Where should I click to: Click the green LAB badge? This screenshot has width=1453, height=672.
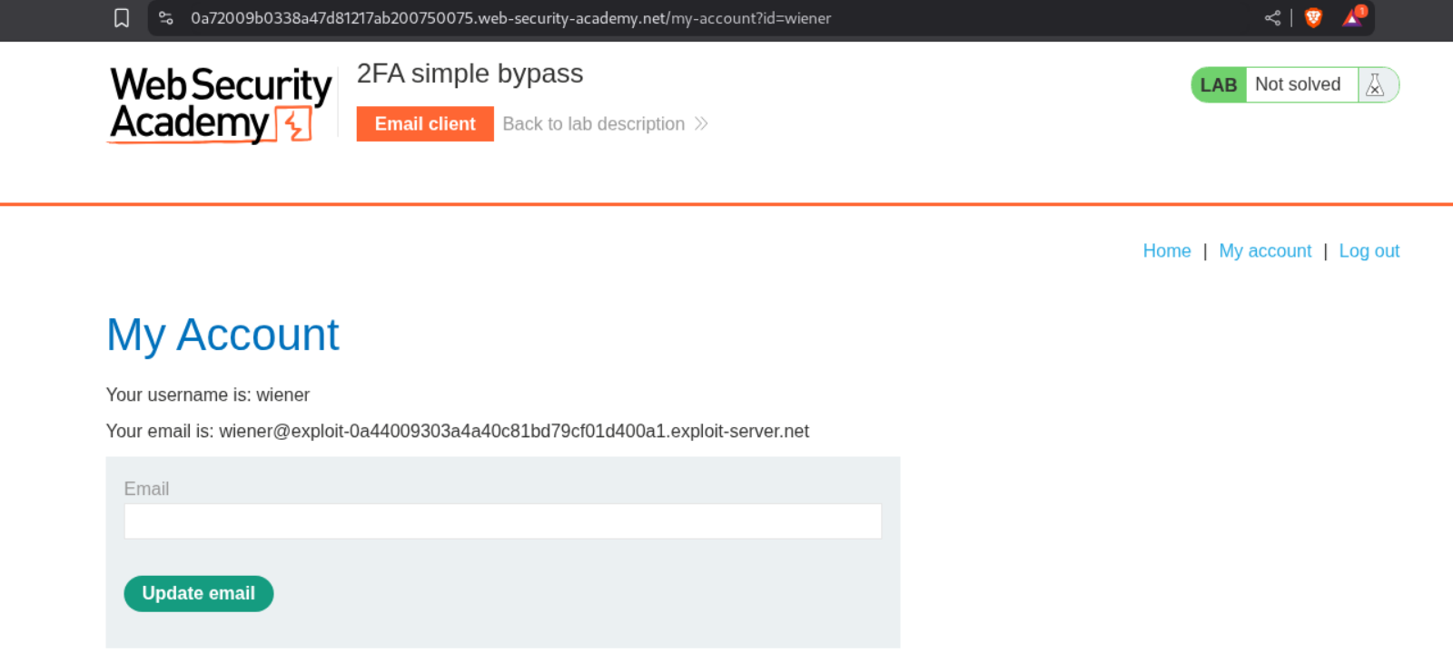[1218, 85]
